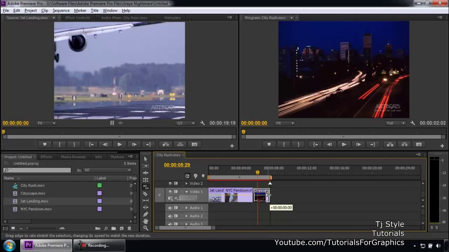Click New Item icon in Project panel
The height and width of the screenshot is (252, 449).
[x=121, y=228]
